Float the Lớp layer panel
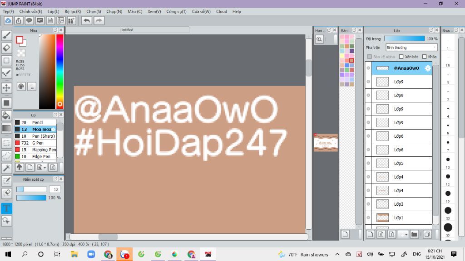This screenshot has height=261, width=465. point(431,30)
